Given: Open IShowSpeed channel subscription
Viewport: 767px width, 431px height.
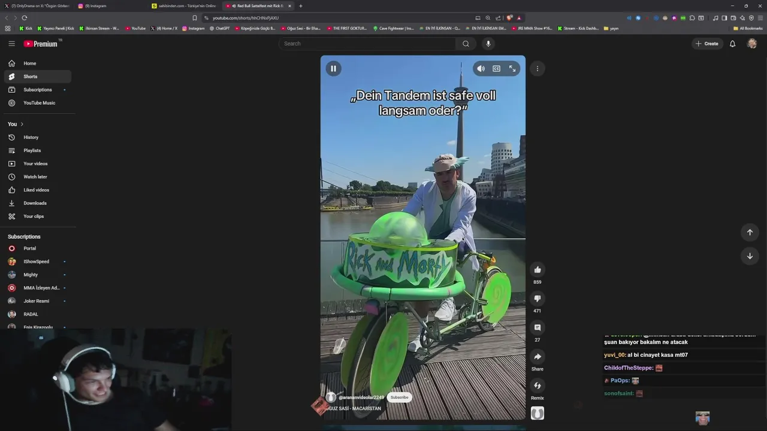Looking at the screenshot, I should click(x=38, y=262).
